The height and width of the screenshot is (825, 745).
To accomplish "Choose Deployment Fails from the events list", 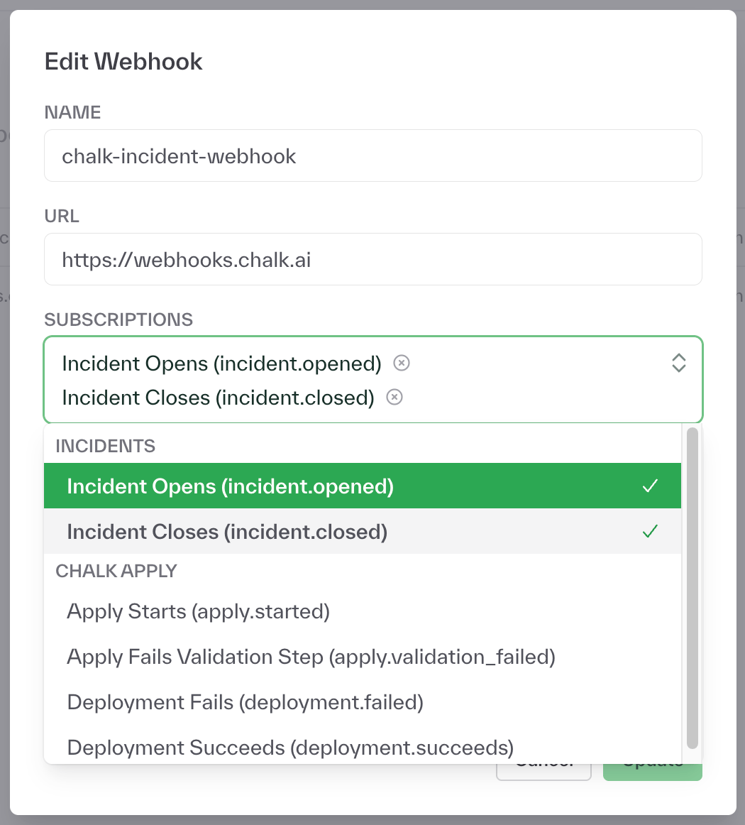I will click(x=244, y=702).
